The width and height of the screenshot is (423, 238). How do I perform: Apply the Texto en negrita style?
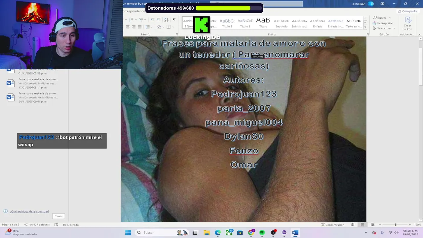354,23
